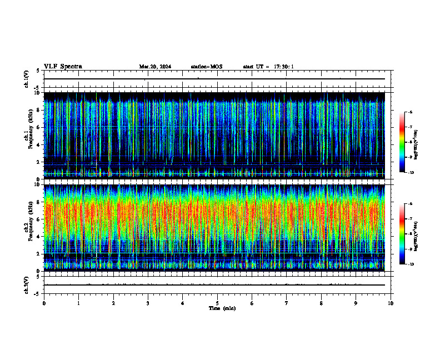Click time axis tick label '5'
This screenshot has width=440, height=340.
point(217,303)
